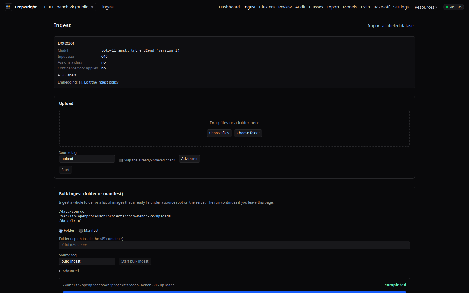This screenshot has height=293, width=469.
Task: Go to the Models page
Action: pos(350,7)
